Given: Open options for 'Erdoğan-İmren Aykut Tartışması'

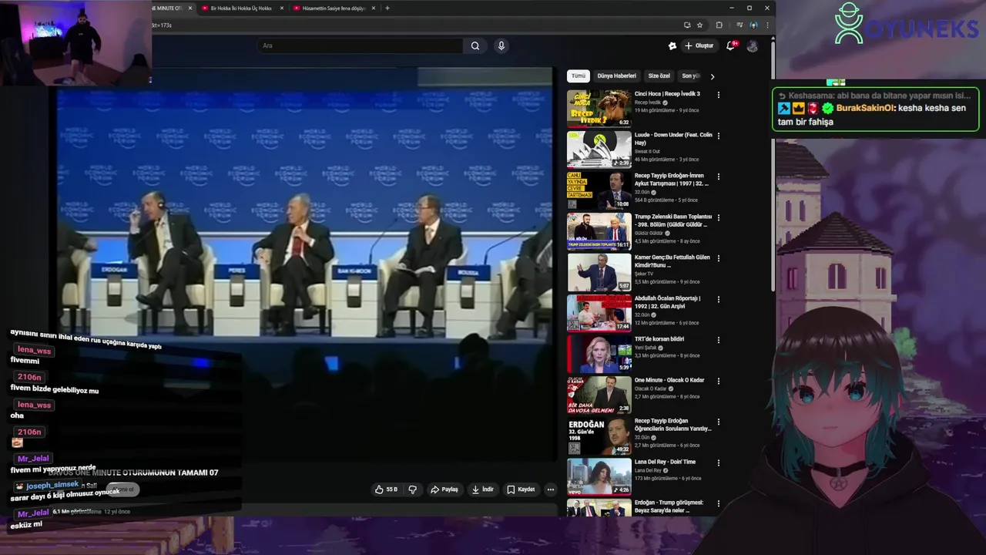Looking at the screenshot, I should [719, 177].
